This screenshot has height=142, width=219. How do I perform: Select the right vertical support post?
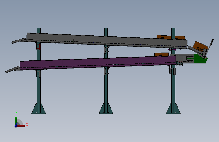tap(173, 87)
